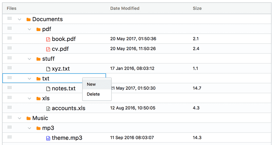Click the mp3 folder icon
The width and height of the screenshot is (274, 145).
click(x=38, y=128)
